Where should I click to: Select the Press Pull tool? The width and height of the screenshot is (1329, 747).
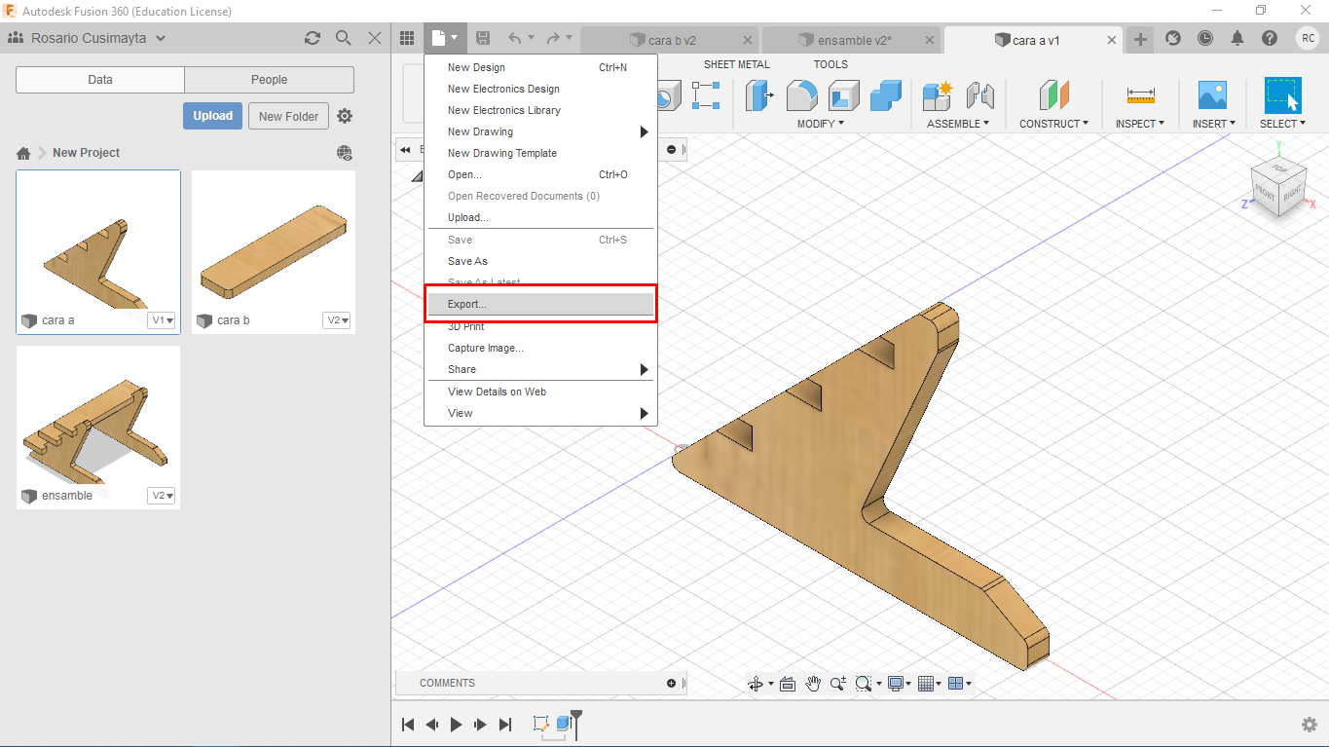coord(759,95)
